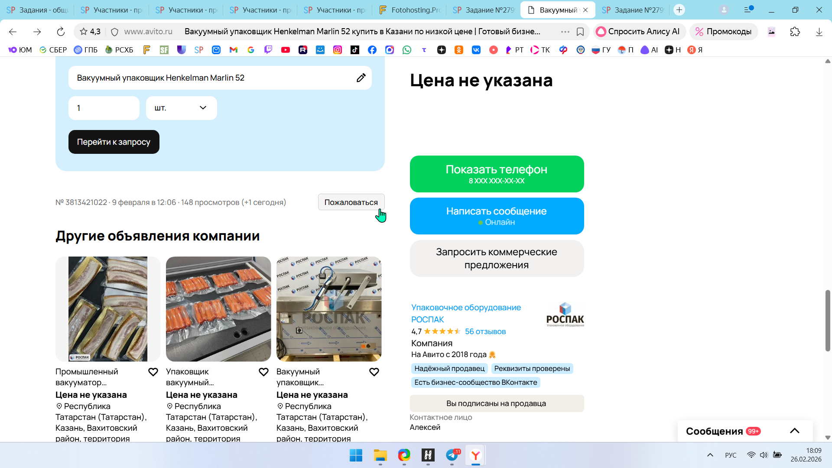The width and height of the screenshot is (832, 468).
Task: Open the downloads arrow icon in toolbar
Action: click(x=819, y=32)
